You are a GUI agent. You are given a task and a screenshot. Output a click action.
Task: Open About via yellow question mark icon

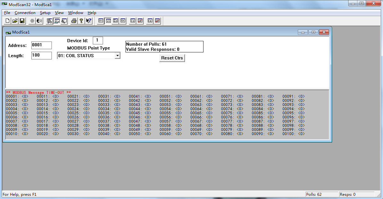click(81, 21)
